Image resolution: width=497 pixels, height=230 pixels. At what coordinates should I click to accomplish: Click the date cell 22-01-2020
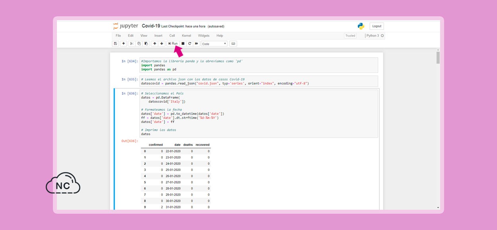pyautogui.click(x=173, y=151)
